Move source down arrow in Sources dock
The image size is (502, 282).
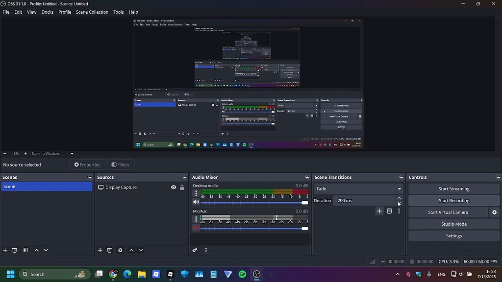pyautogui.click(x=141, y=250)
